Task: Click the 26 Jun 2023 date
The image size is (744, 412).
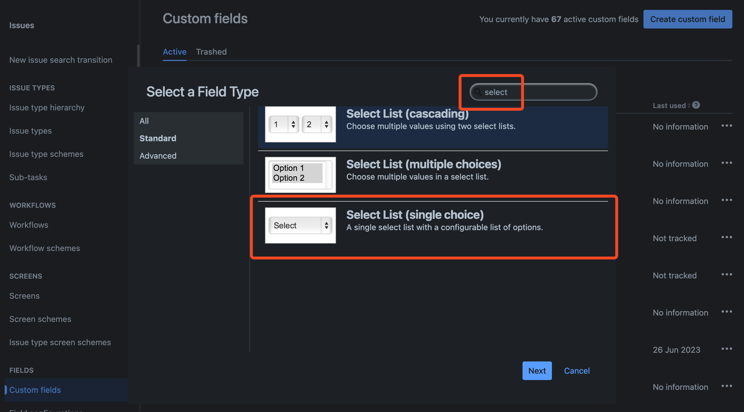Action: pos(677,350)
